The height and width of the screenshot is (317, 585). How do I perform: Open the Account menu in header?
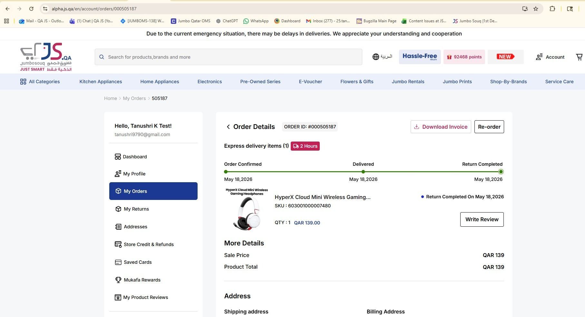pyautogui.click(x=550, y=57)
